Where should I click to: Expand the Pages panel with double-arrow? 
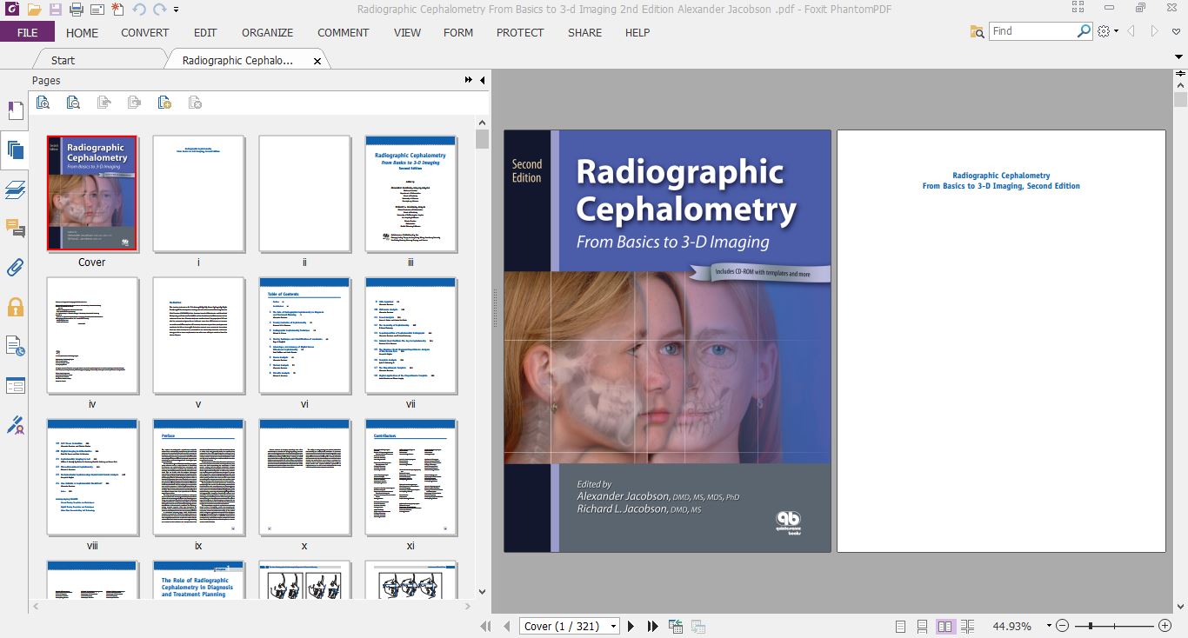click(x=470, y=80)
